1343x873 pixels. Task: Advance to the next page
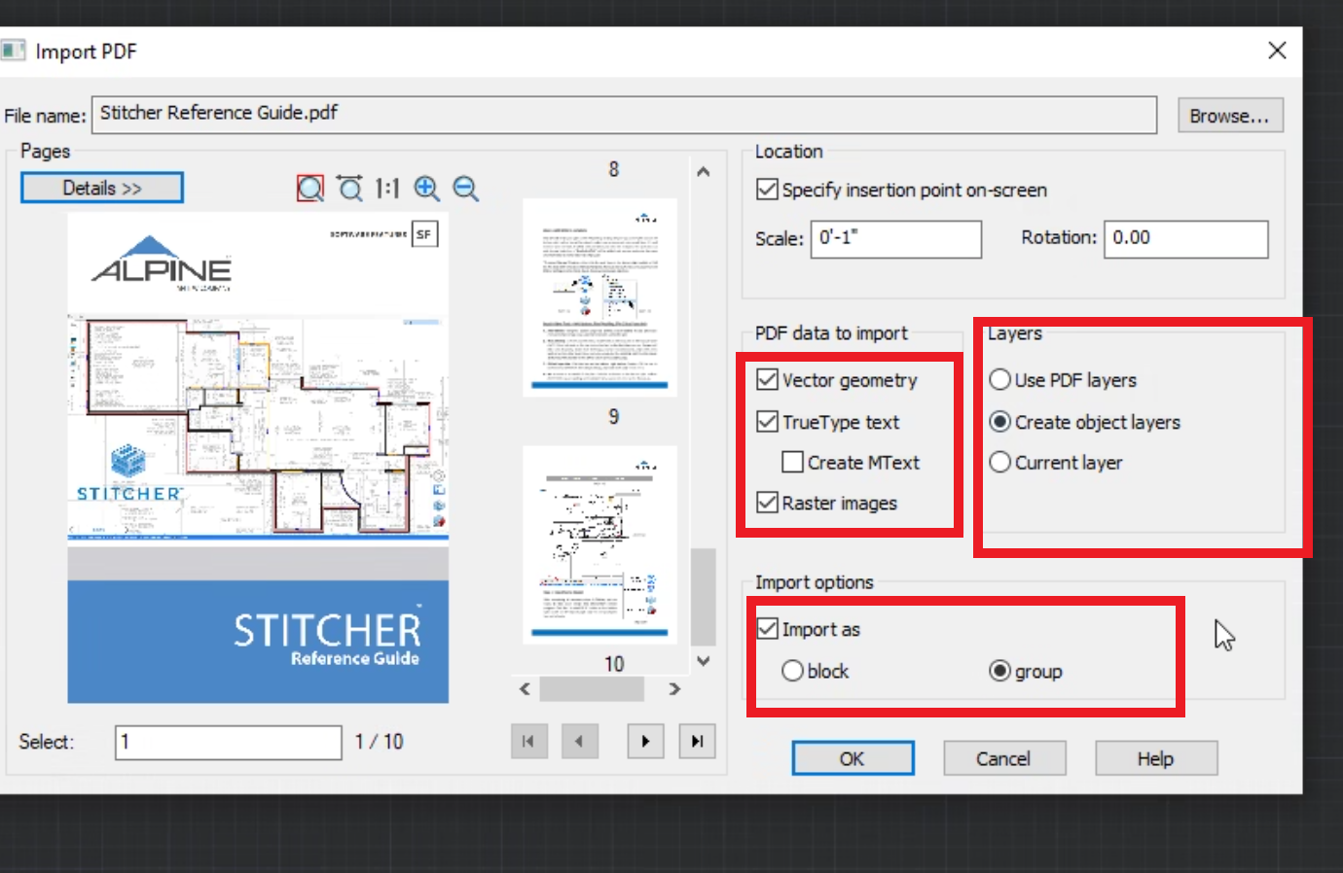(x=645, y=741)
